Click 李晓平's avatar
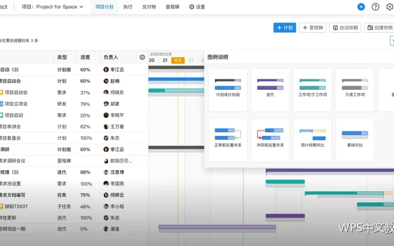 point(106,115)
